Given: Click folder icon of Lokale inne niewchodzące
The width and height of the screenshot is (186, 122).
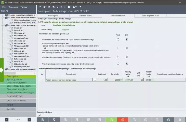Looking at the screenshot, I should click(x=7, y=15).
